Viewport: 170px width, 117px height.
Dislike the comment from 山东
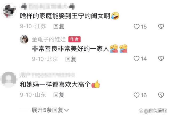point(161,95)
